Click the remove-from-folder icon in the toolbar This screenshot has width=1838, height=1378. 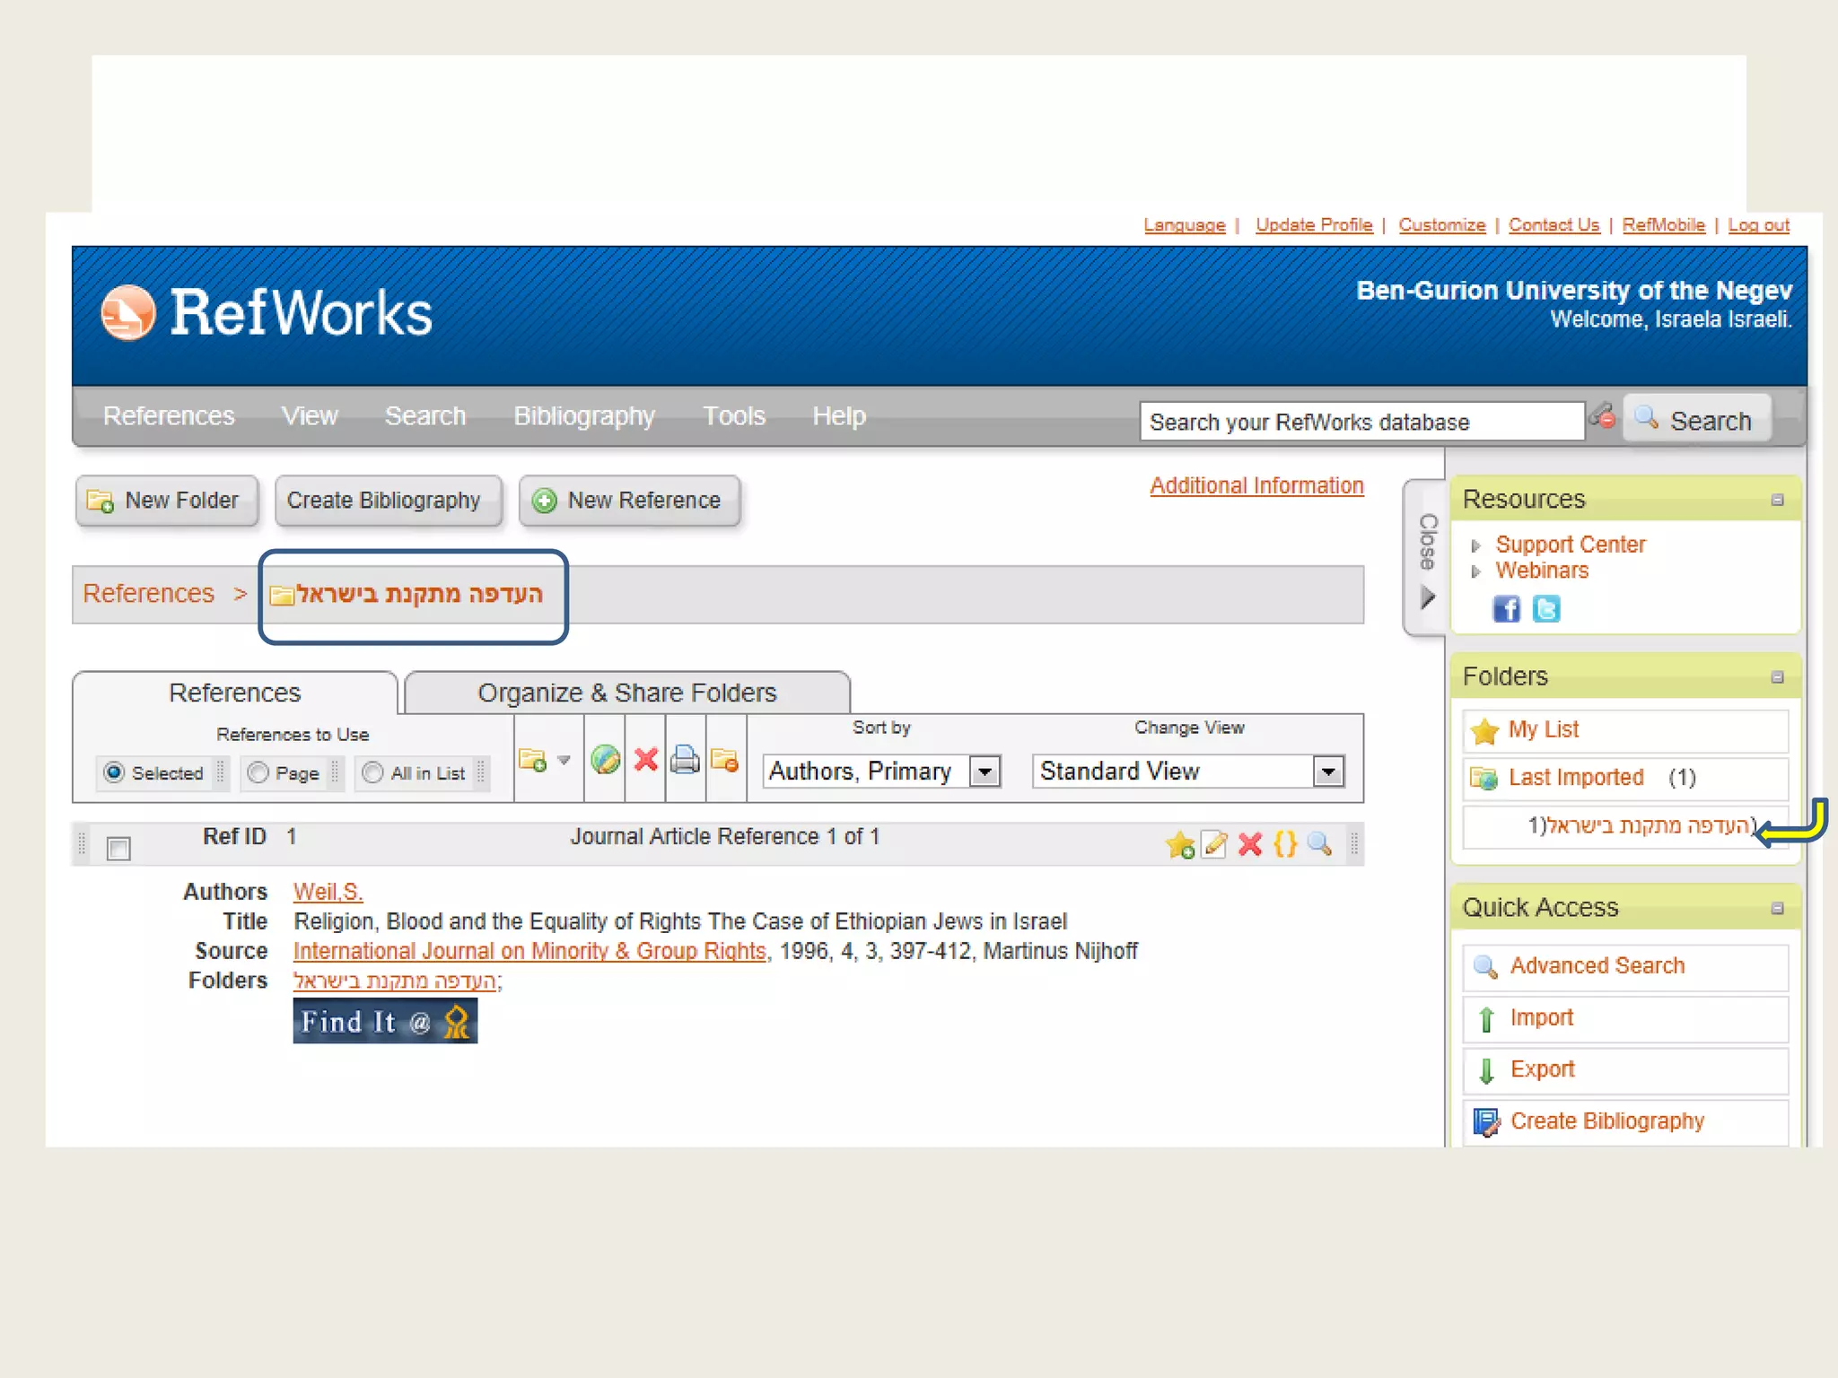point(724,761)
